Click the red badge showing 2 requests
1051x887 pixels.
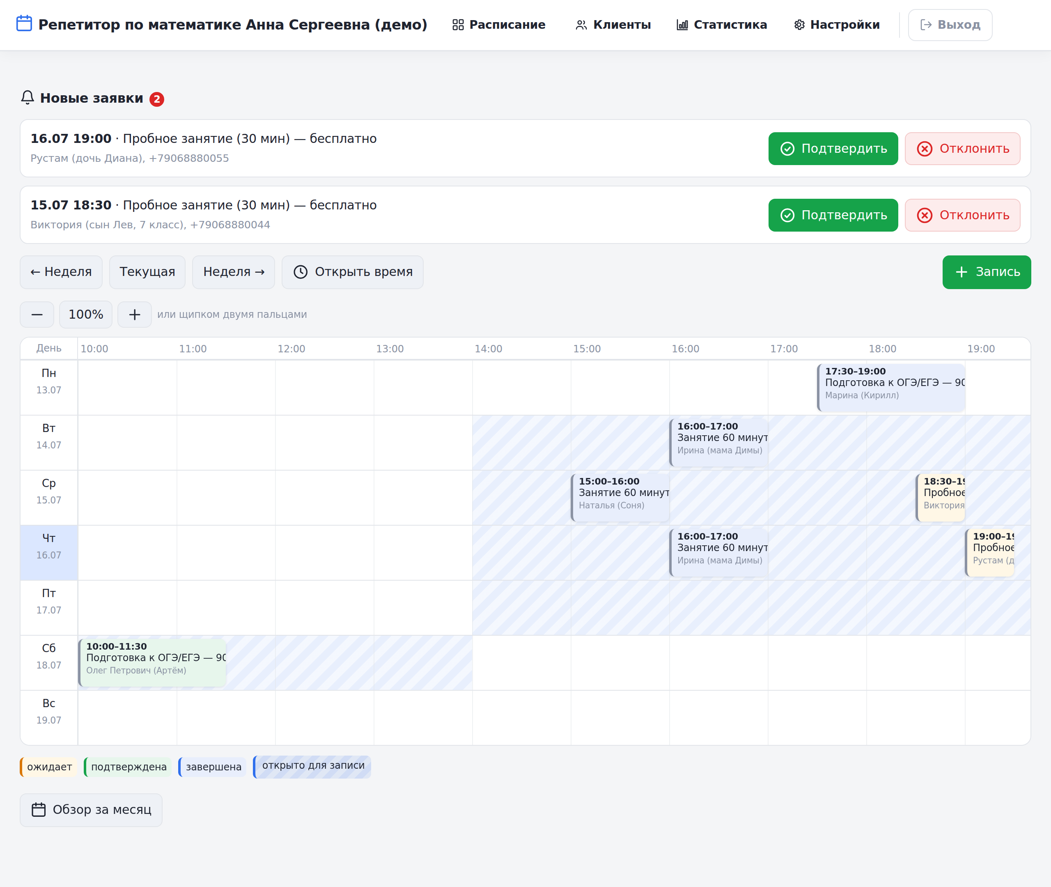click(x=157, y=99)
